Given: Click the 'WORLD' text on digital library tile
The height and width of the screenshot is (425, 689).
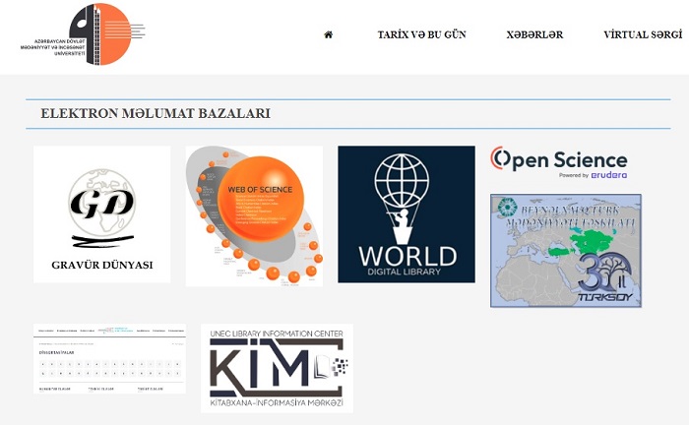Looking at the screenshot, I should tap(407, 256).
